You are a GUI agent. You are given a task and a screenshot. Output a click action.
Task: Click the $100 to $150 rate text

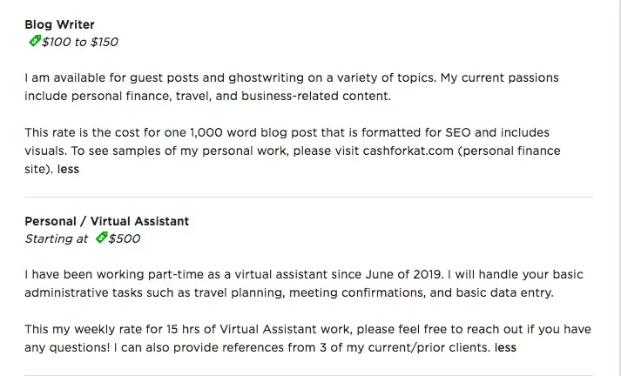[80, 42]
